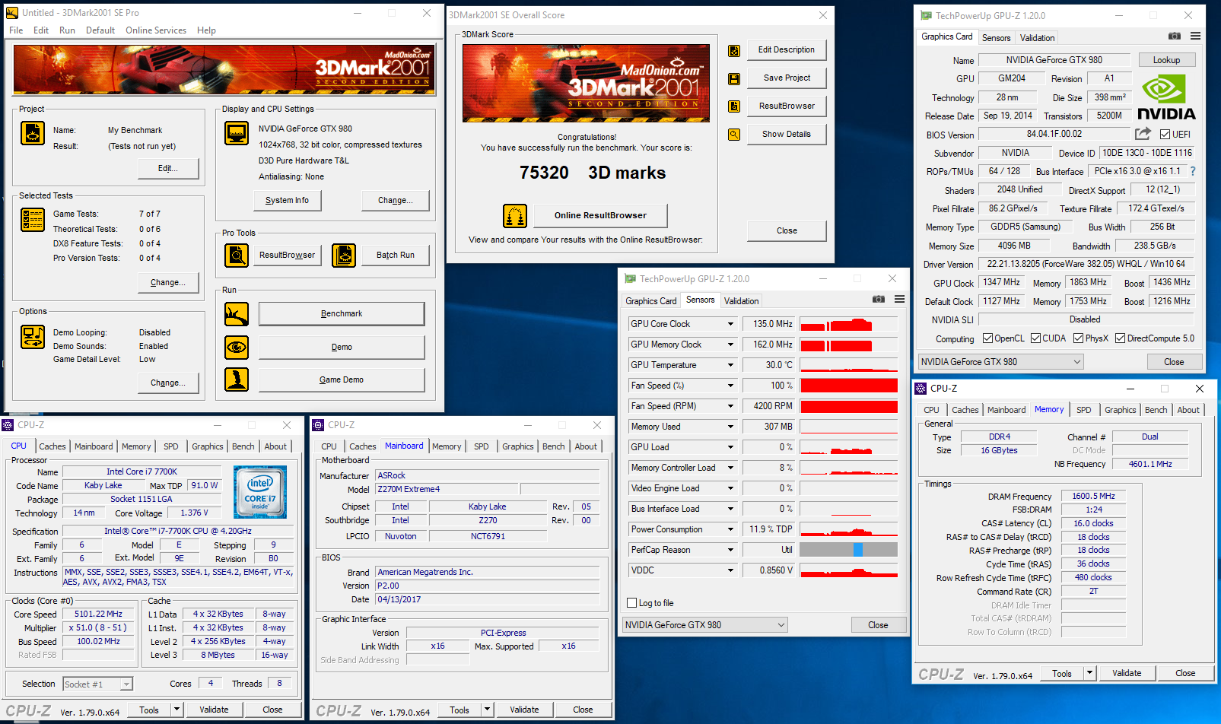Click the GPU Name field reading GeForce GTX 980
Screen dimensions: 1221x724
point(1054,60)
